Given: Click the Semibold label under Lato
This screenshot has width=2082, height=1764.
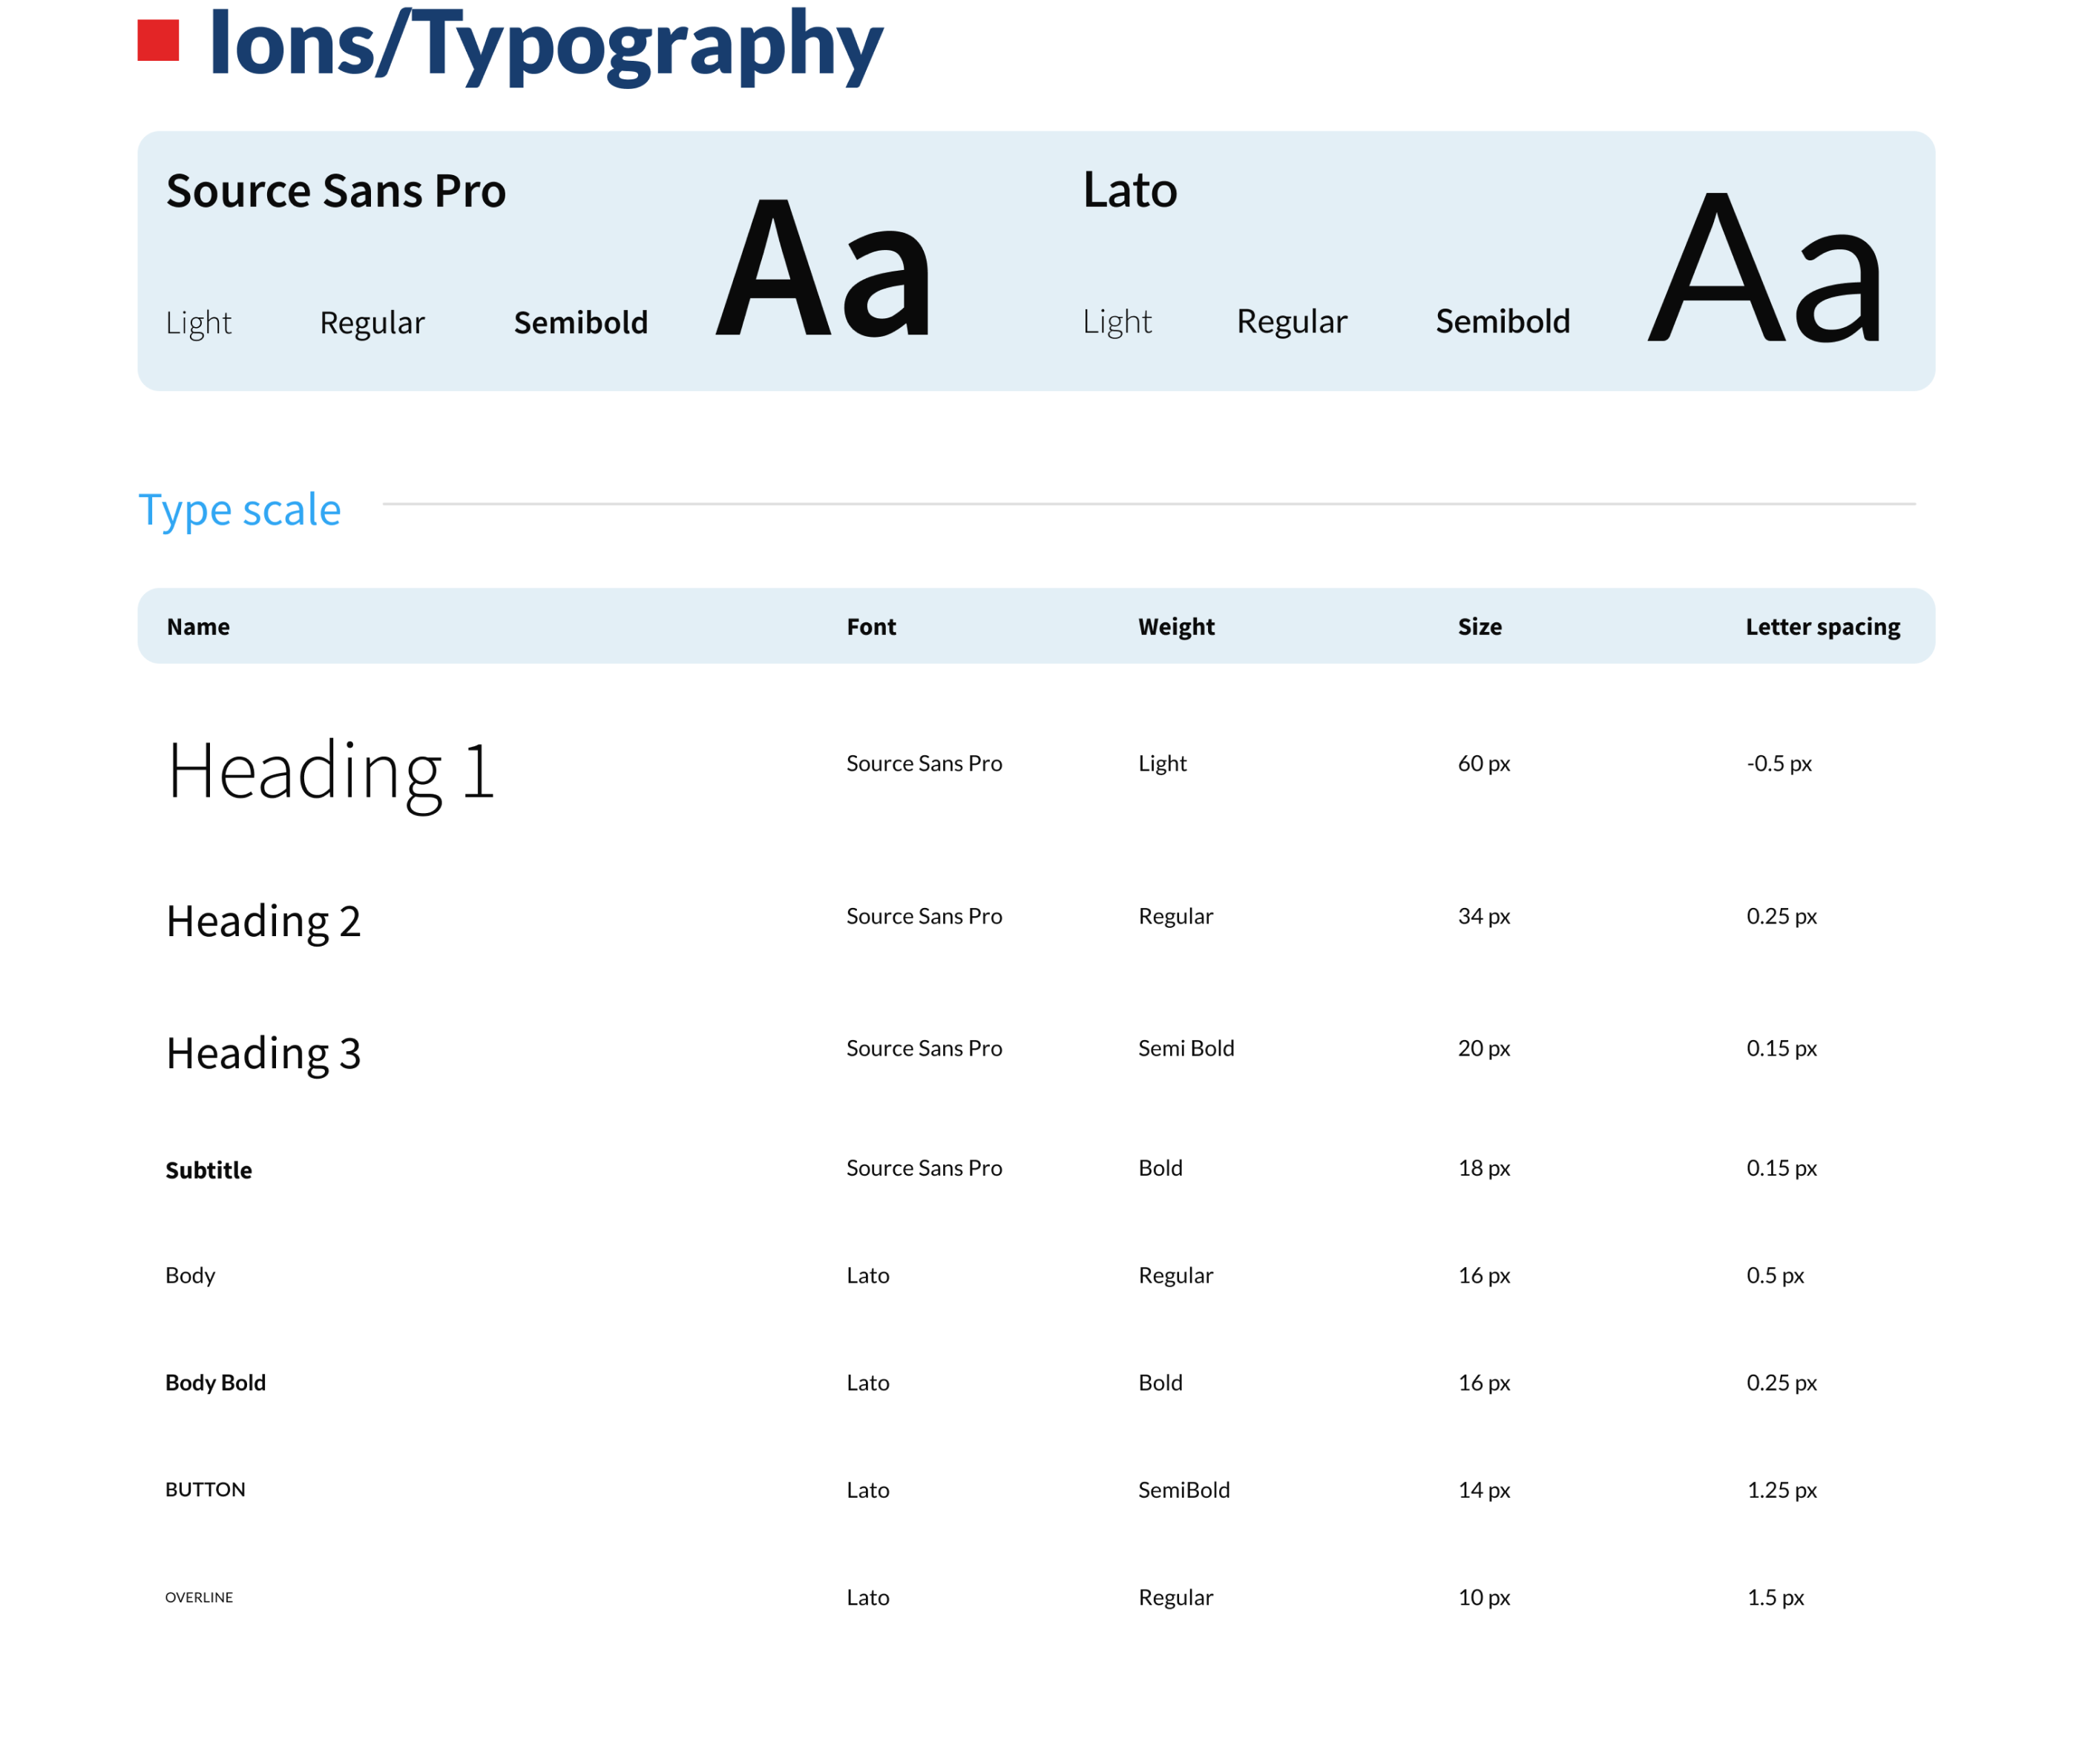Looking at the screenshot, I should [x=1502, y=322].
